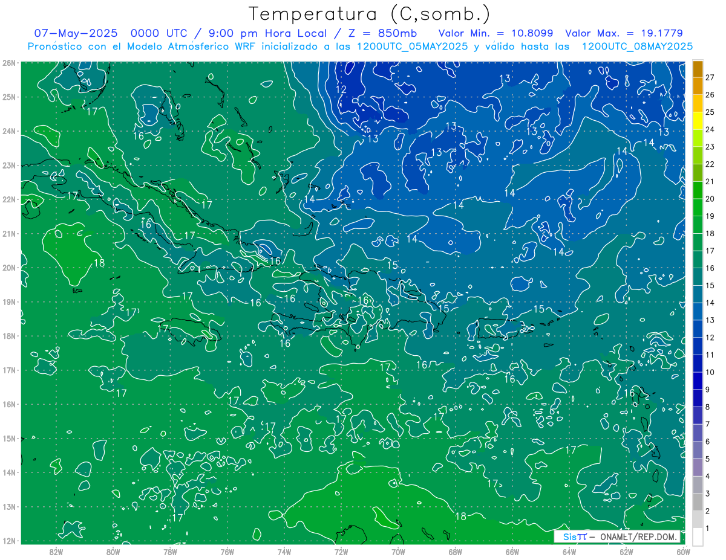
Task: Click the "12" contour label on the map
Action: pyautogui.click(x=341, y=89)
